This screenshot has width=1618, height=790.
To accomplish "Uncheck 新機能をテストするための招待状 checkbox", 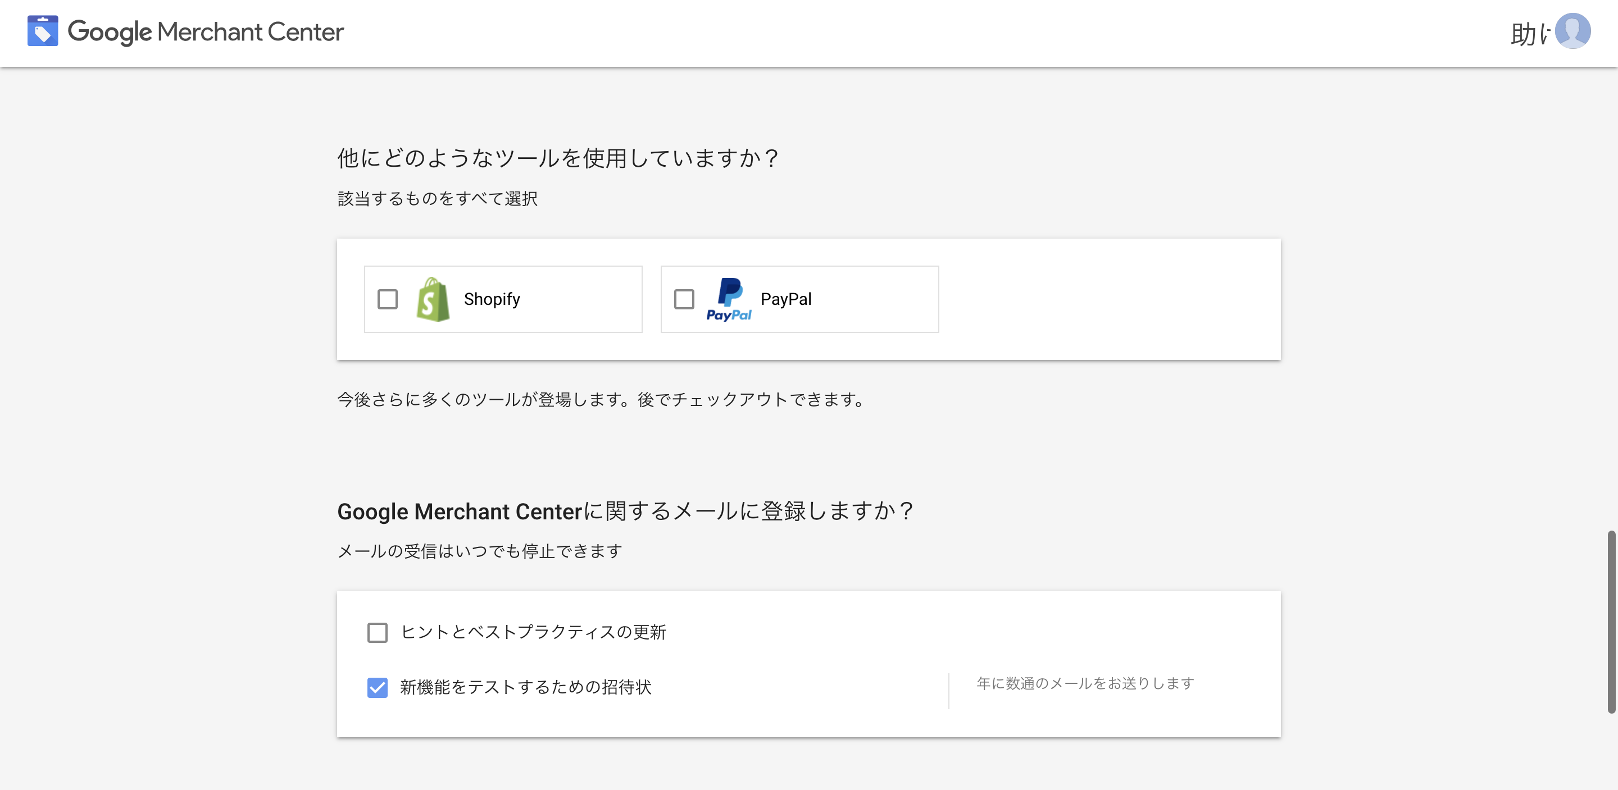I will point(378,688).
